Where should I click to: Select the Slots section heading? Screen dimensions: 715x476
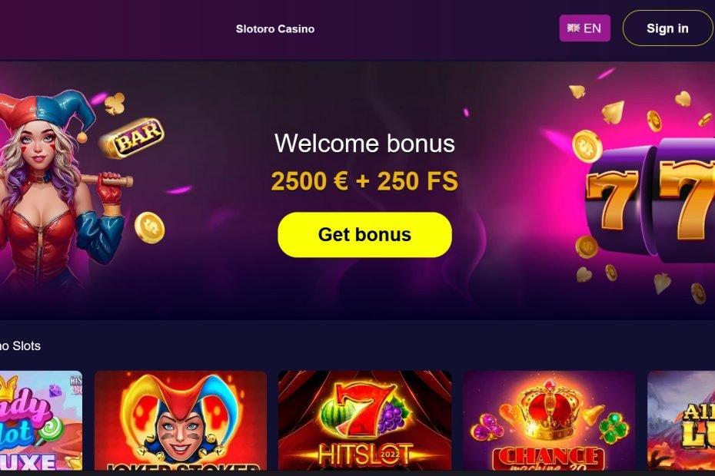pyautogui.click(x=21, y=345)
